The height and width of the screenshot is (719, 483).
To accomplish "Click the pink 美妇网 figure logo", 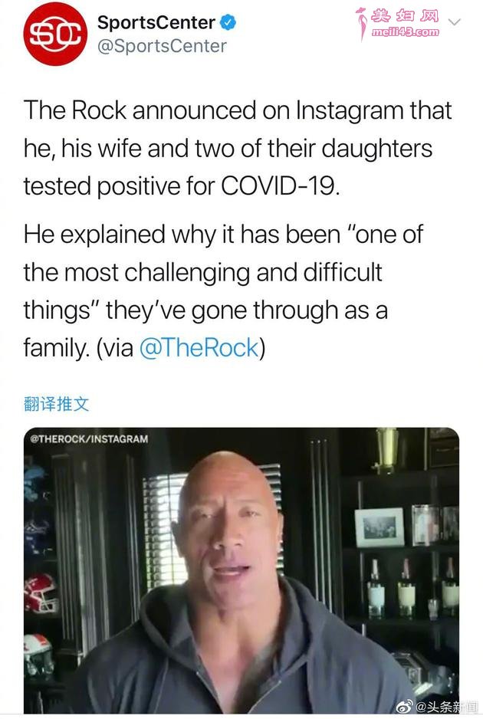I will pyautogui.click(x=363, y=24).
